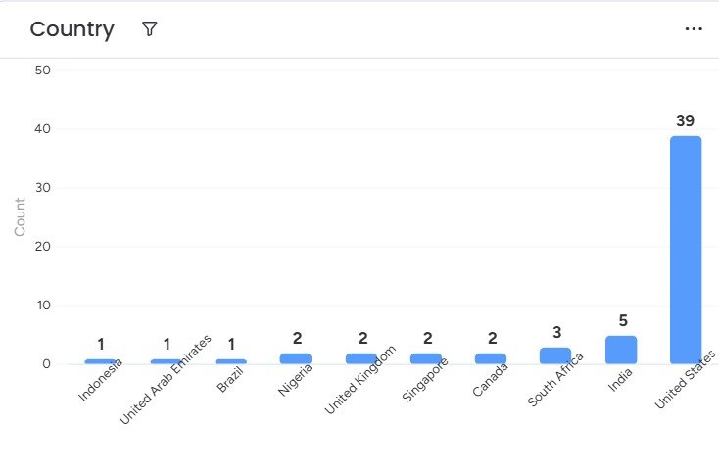Select the Singapore bar
Screen dimensions: 719x472
pyautogui.click(x=426, y=358)
